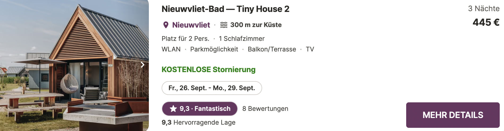Click the MEHR DETAILS button
Screen dimensions: 504x131
tap(453, 115)
